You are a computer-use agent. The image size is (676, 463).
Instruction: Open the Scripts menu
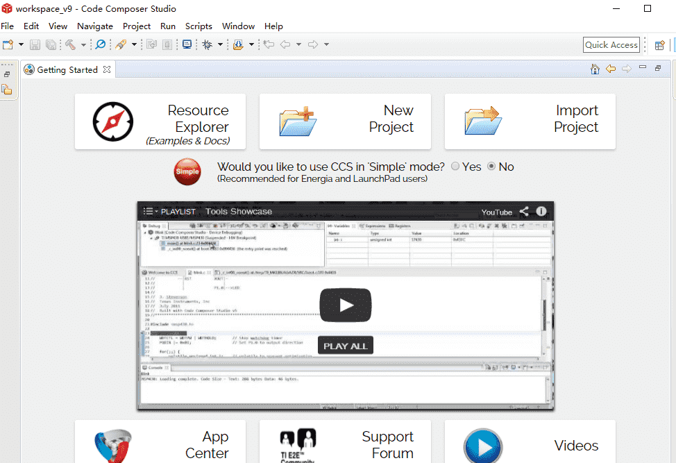tap(198, 26)
